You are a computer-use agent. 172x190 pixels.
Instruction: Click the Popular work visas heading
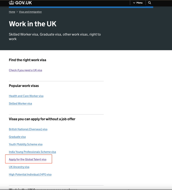(x=24, y=86)
